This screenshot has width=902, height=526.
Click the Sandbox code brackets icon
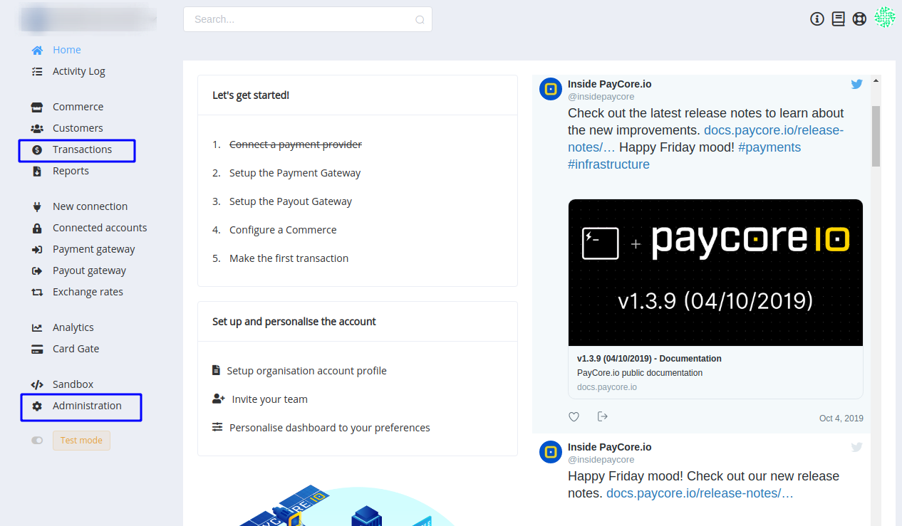tap(37, 385)
